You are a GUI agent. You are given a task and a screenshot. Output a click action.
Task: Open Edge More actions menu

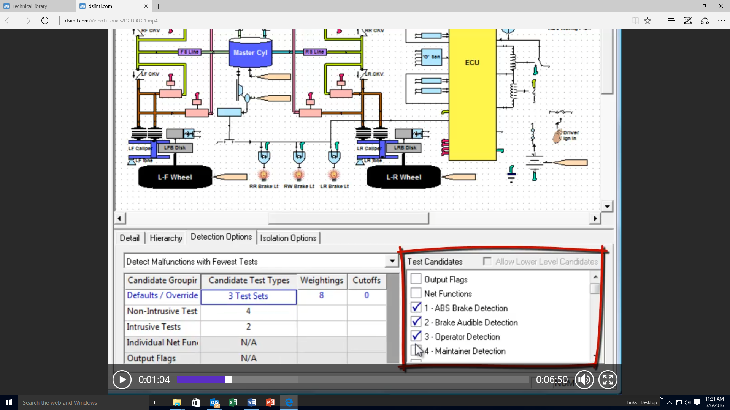721,20
